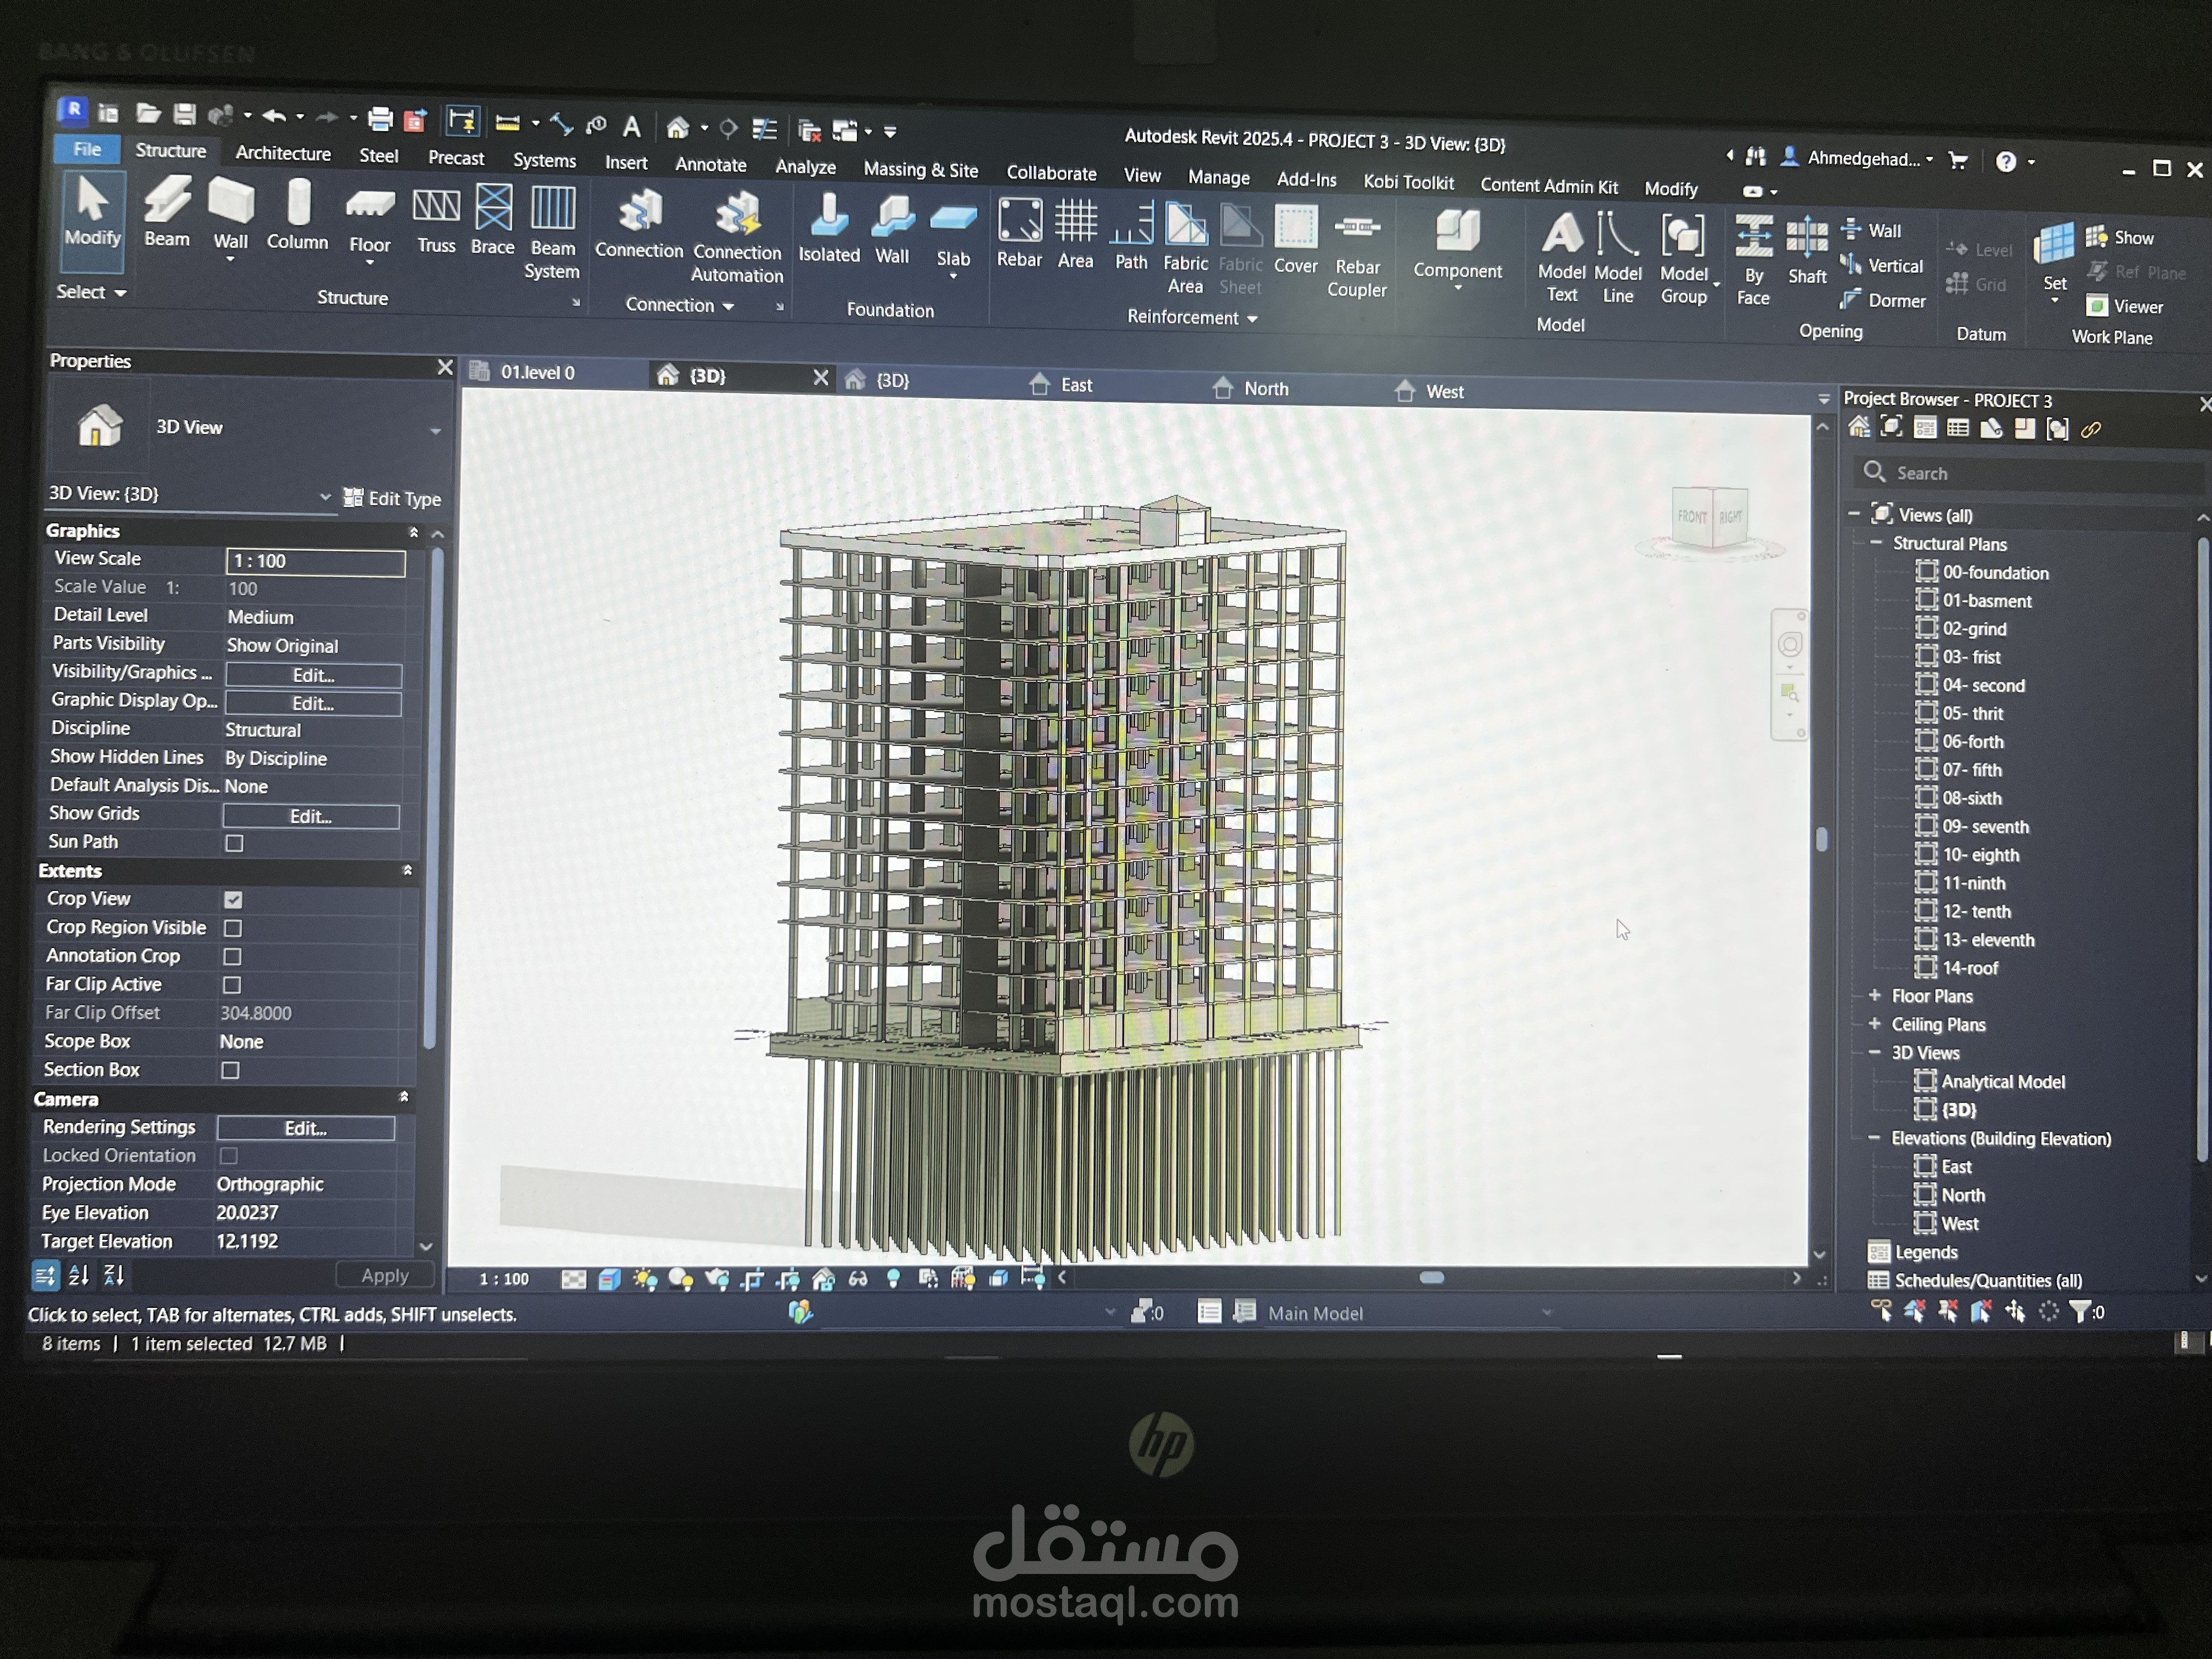Image resolution: width=2212 pixels, height=1659 pixels.
Task: Enable the Annotation Crop checkbox
Action: [232, 957]
